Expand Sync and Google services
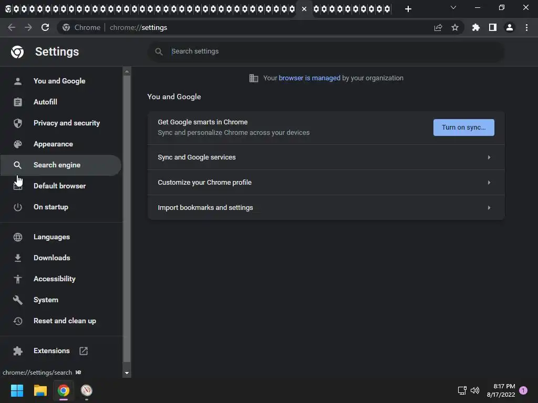538x403 pixels. 326,157
